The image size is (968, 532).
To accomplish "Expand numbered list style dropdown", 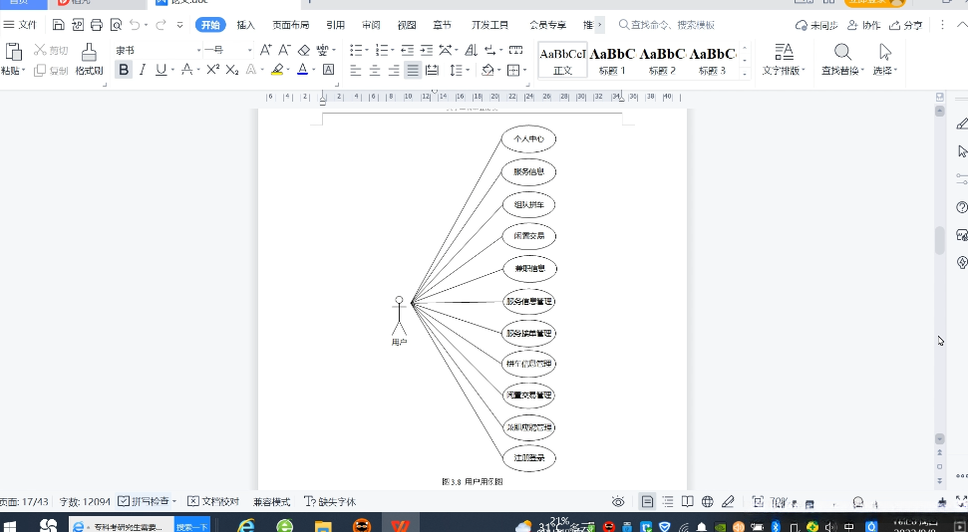I will 393,50.
